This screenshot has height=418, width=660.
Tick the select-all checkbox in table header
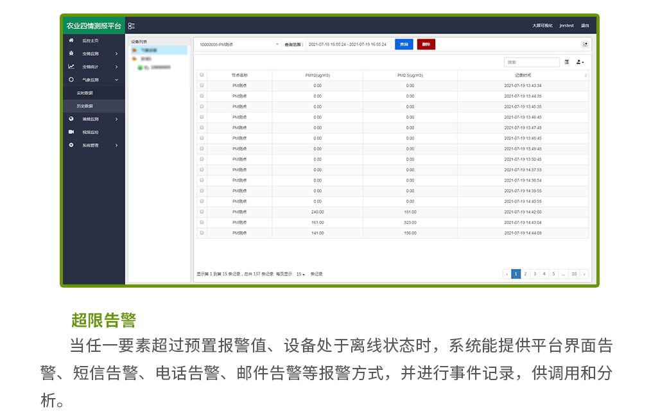click(x=202, y=75)
